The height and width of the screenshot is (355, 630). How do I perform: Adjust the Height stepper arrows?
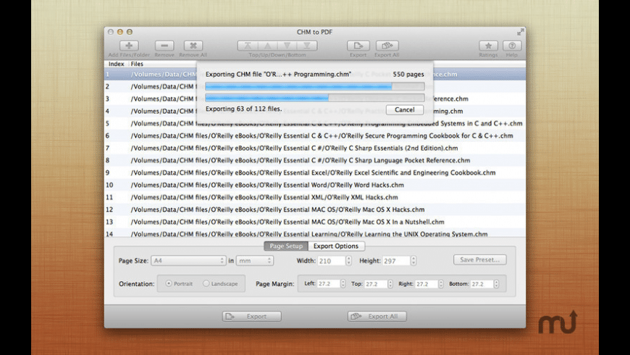[x=413, y=261]
